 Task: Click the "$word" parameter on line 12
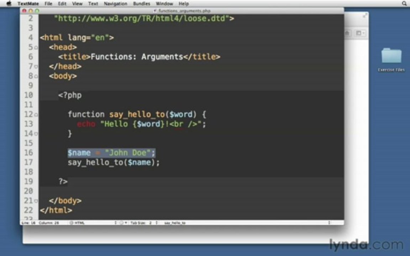181,114
